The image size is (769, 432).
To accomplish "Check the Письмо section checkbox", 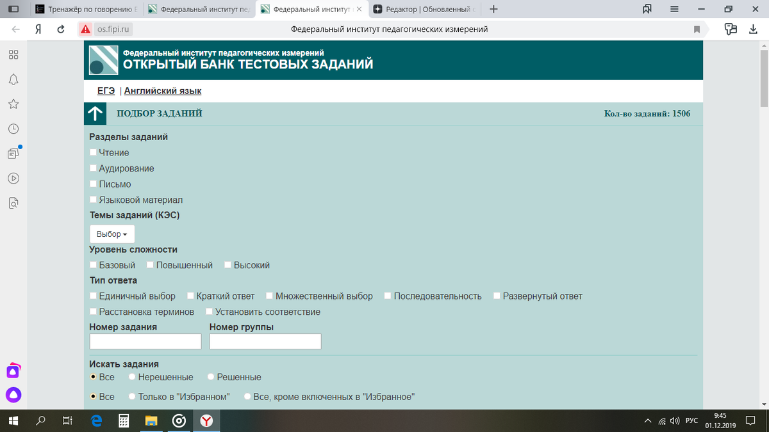I will pyautogui.click(x=93, y=184).
